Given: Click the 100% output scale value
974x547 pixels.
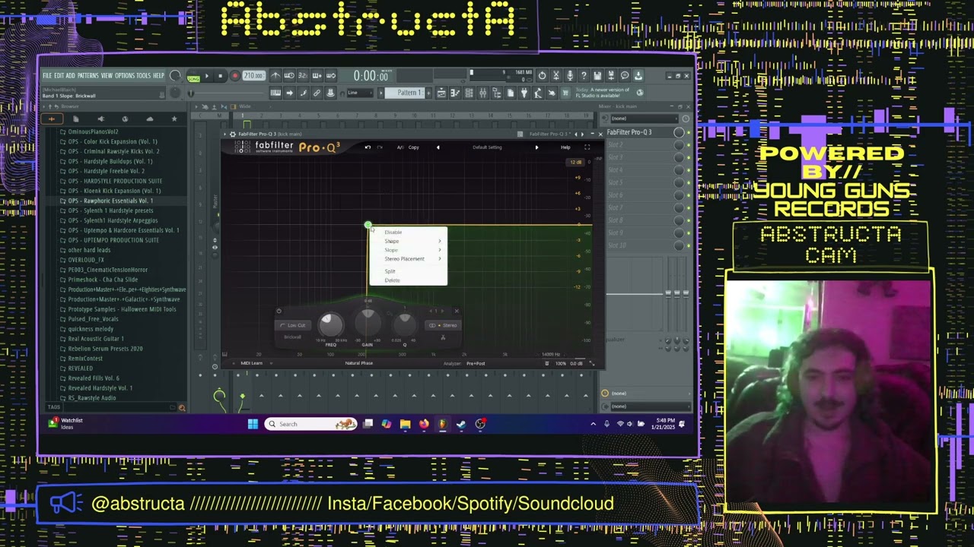Looking at the screenshot, I should [560, 363].
